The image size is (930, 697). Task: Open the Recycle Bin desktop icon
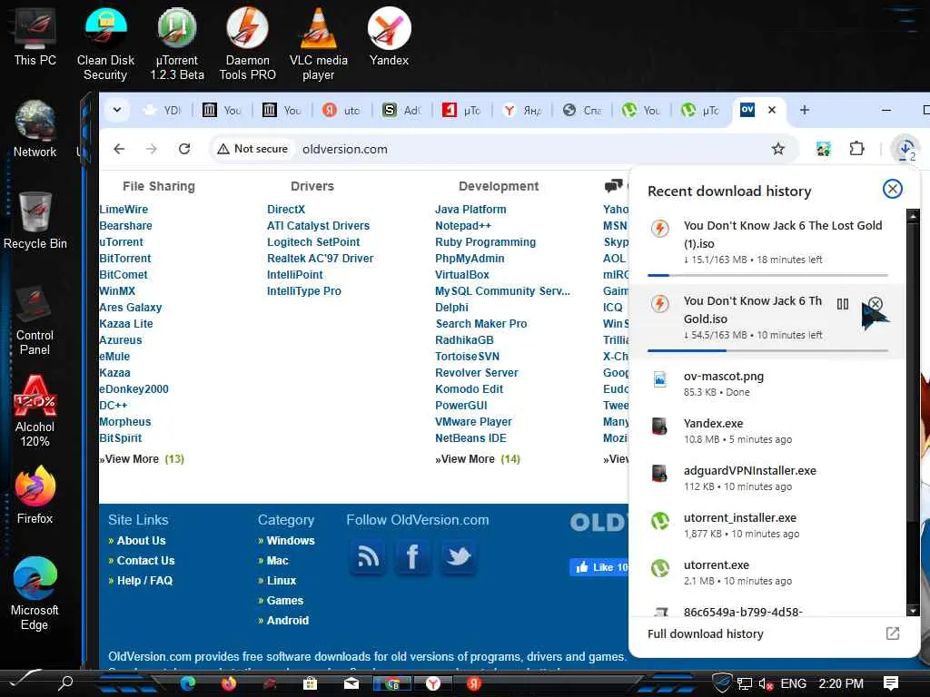tap(35, 221)
